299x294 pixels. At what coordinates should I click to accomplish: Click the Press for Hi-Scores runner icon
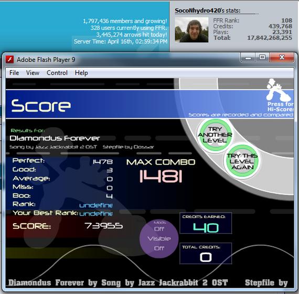click(279, 90)
